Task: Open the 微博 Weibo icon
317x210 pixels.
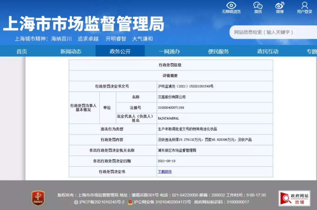Action: tap(279, 6)
